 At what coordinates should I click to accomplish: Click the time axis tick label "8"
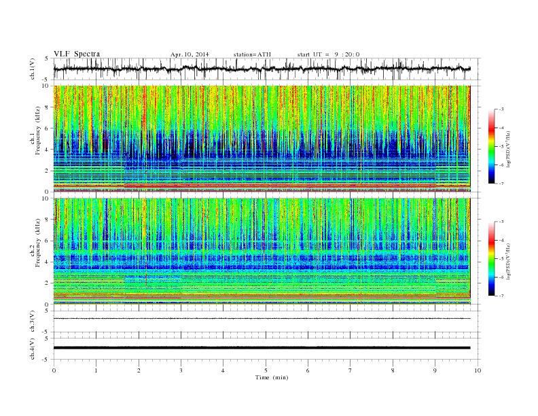[393, 370]
